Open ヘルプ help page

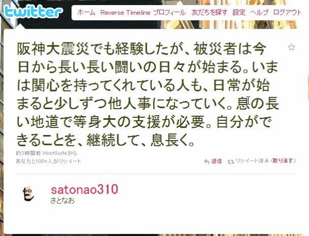tap(259, 13)
